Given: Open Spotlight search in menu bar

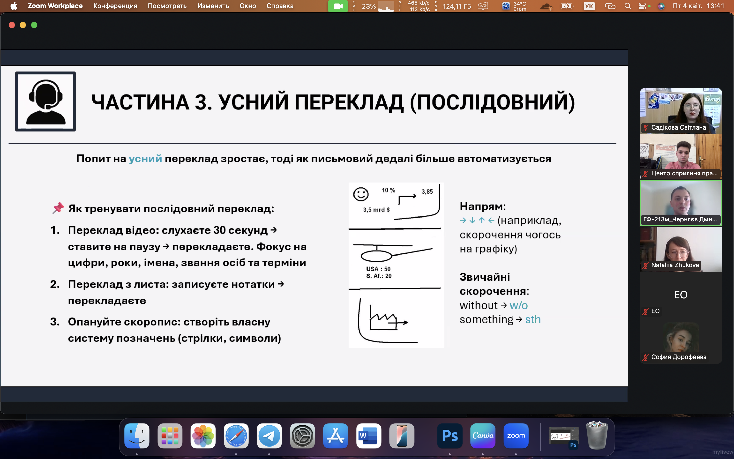Looking at the screenshot, I should [x=627, y=6].
